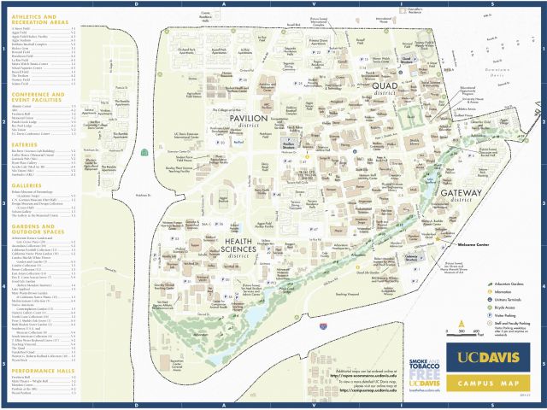
Task: Click the Information icon in the legend
Action: click(x=490, y=292)
